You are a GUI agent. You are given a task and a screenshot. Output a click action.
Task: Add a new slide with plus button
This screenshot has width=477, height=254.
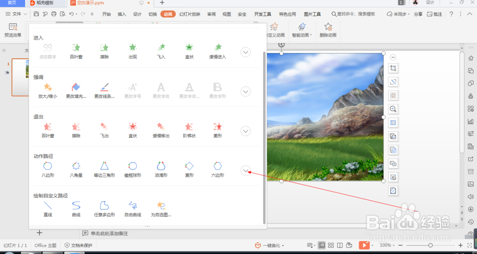click(x=39, y=233)
